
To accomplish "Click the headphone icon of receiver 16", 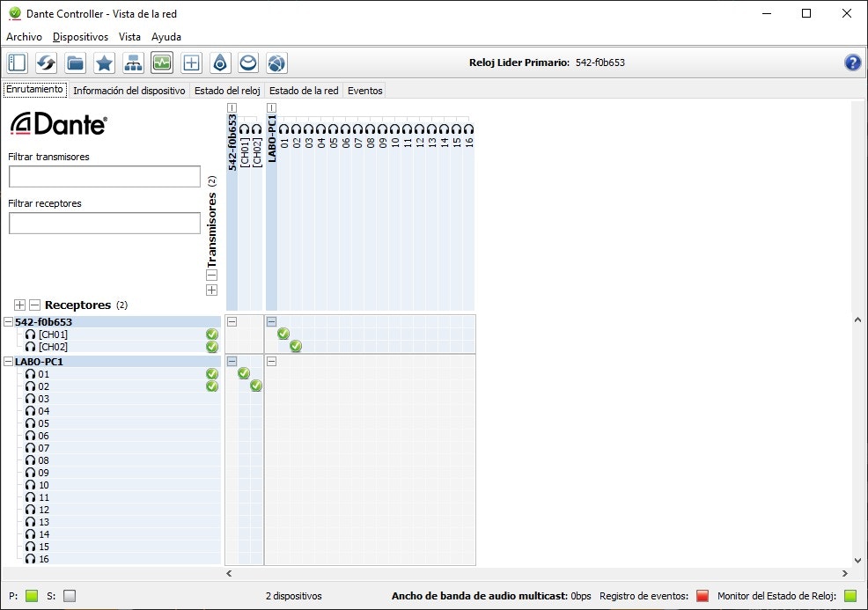I will click(x=31, y=559).
